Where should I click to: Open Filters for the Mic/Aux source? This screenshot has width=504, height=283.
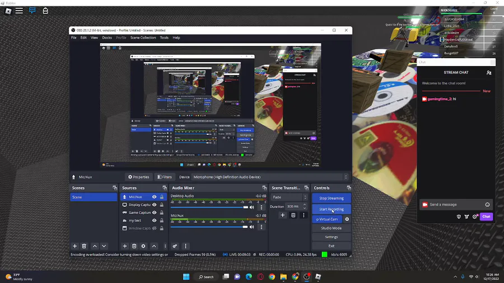(x=165, y=177)
